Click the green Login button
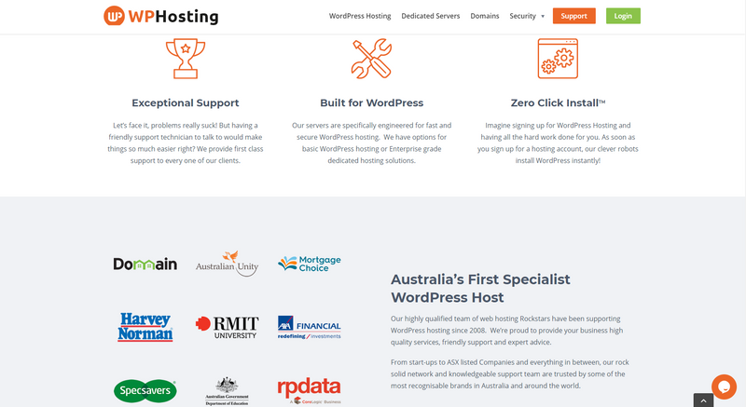This screenshot has height=407, width=746. [x=623, y=16]
